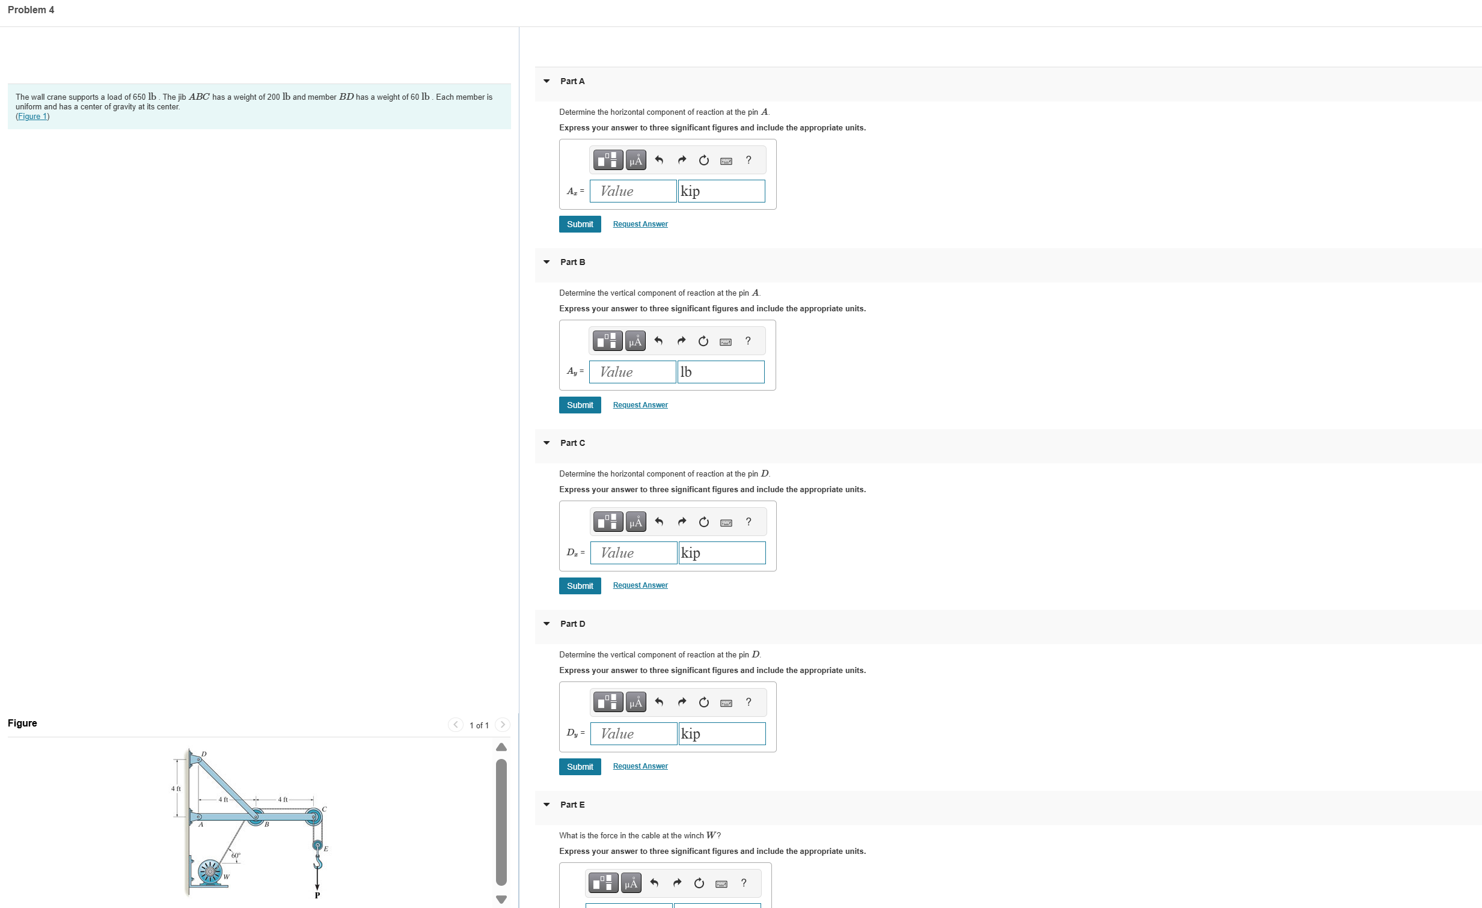Open keyboard shortcuts icon in Part C toolbar
Viewport: 1482px width, 908px height.
pyautogui.click(x=726, y=522)
